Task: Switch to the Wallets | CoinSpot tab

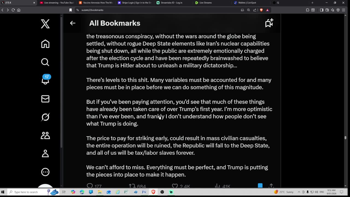Action: click(246, 3)
